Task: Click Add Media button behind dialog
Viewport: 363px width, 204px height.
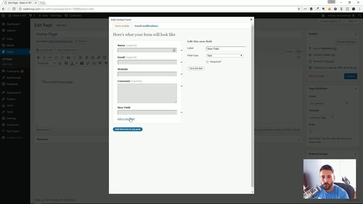Action: [45, 50]
